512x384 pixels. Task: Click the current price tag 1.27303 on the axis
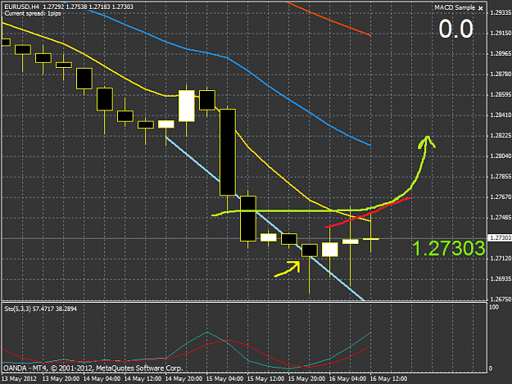click(x=500, y=237)
